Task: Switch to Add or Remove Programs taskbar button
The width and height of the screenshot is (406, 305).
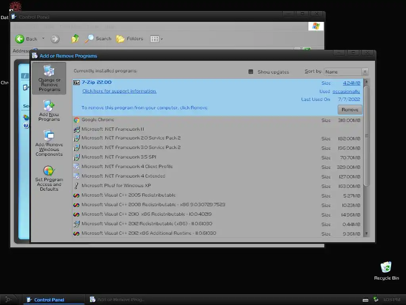Action: click(117, 299)
